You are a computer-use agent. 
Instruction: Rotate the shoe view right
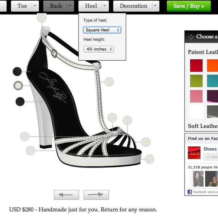tap(96, 195)
